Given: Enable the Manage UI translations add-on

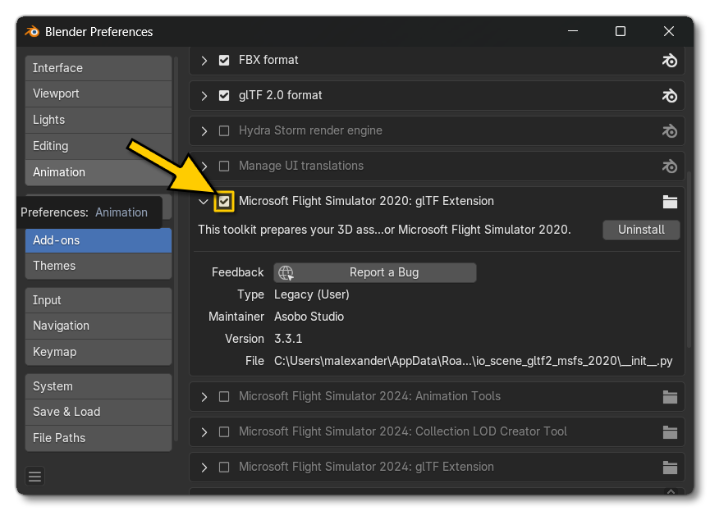Looking at the screenshot, I should point(224,166).
